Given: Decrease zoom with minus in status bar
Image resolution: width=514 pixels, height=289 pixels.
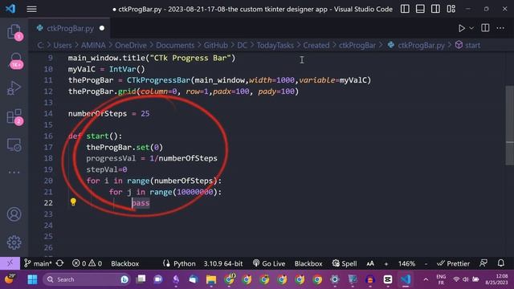Looking at the screenshot, I should [426, 263].
